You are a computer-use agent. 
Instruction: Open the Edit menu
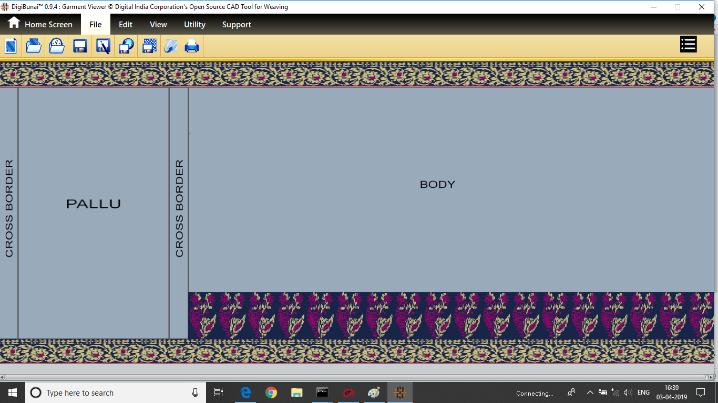click(125, 25)
